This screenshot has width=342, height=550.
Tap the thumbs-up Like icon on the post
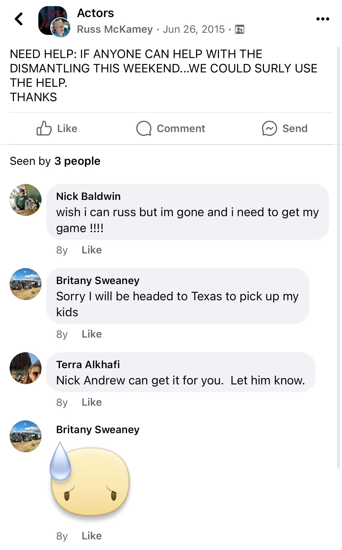click(44, 128)
